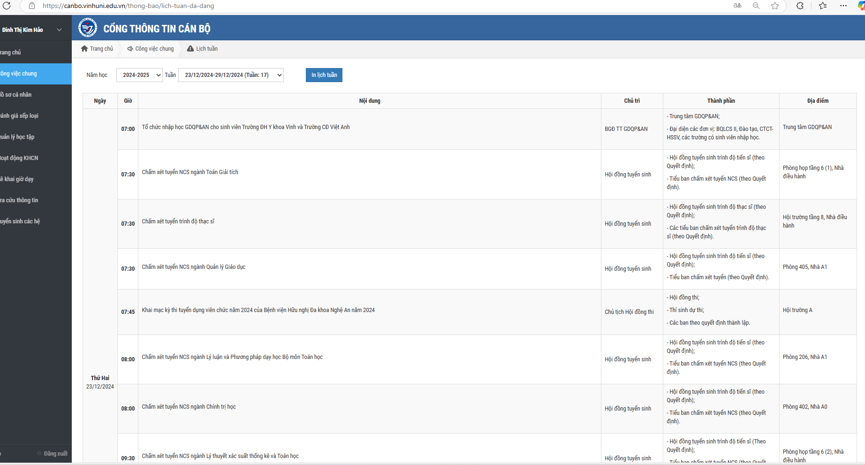Click the Nội dung column header
The width and height of the screenshot is (865, 465).
(x=370, y=101)
